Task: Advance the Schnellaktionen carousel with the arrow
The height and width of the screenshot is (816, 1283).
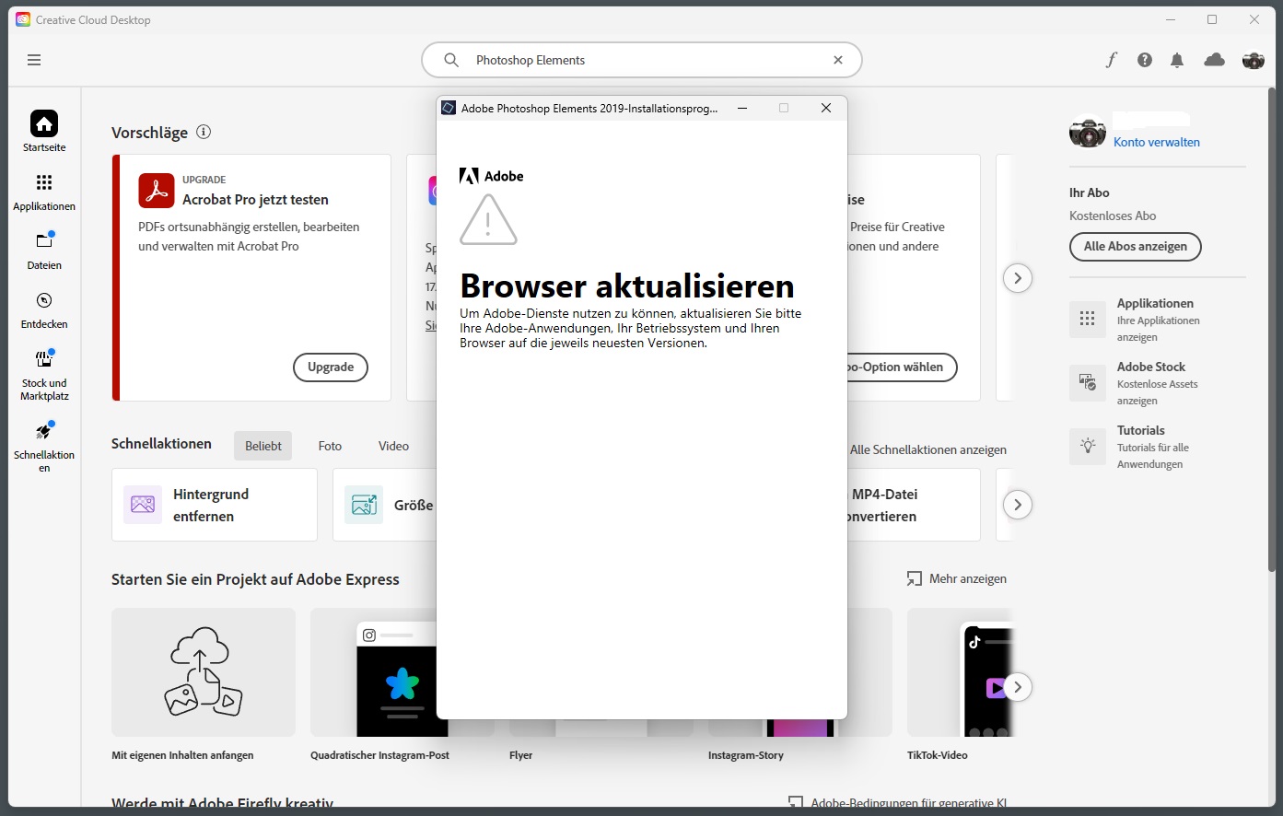Action: coord(1018,505)
